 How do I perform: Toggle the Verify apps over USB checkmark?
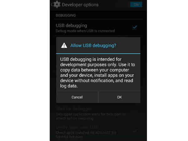click(135, 131)
